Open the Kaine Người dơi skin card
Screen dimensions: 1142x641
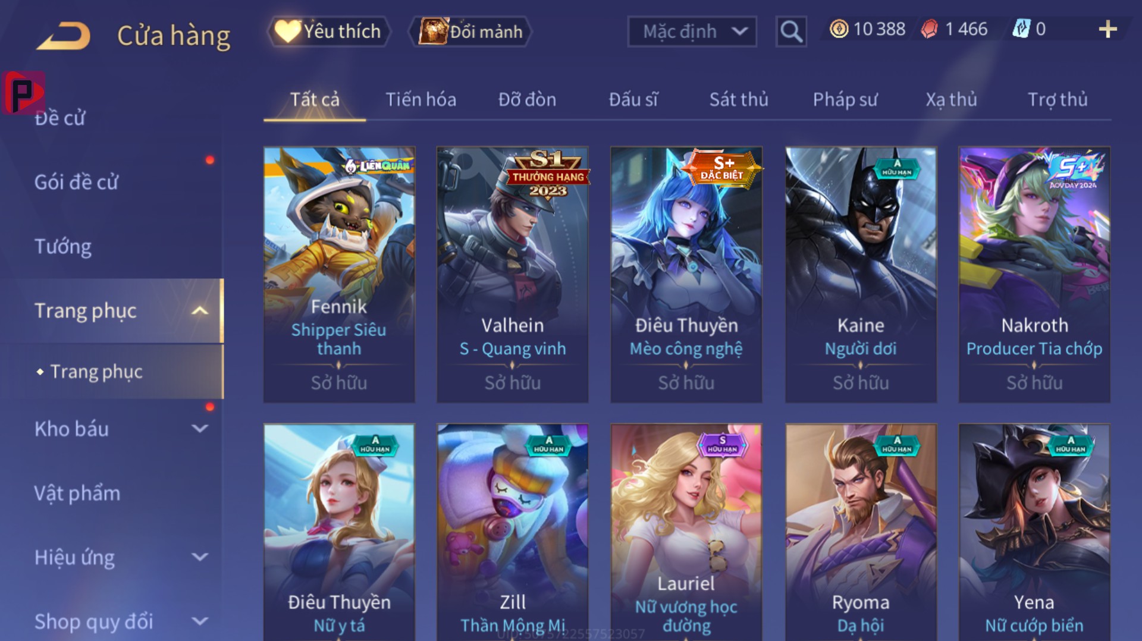tap(861, 275)
